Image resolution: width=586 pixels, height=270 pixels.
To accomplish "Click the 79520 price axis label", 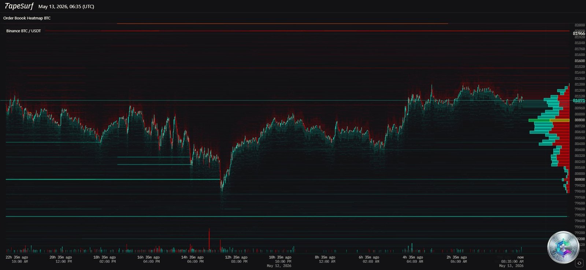I will pos(580,215).
